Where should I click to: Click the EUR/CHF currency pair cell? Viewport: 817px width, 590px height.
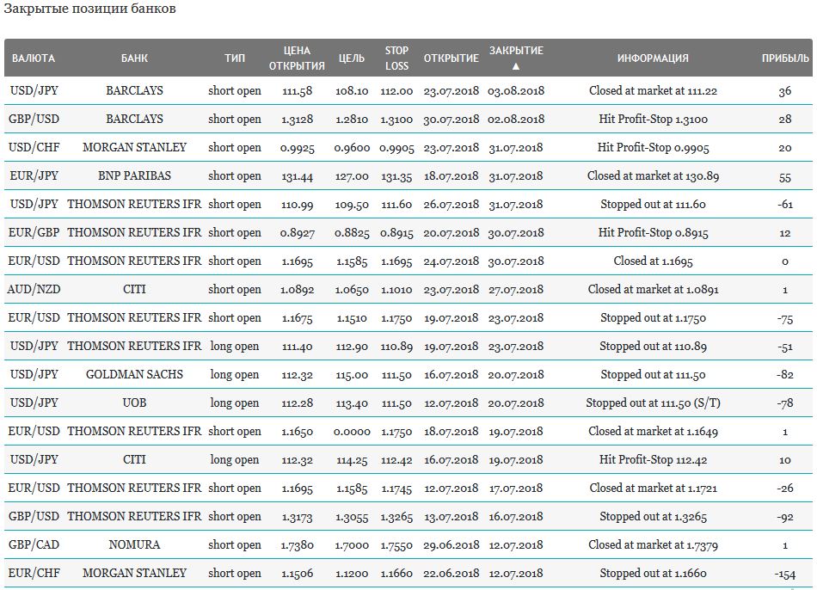tap(34, 574)
